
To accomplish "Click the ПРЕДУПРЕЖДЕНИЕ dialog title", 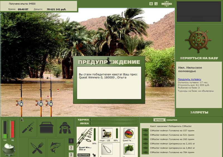I will pos(109,62).
